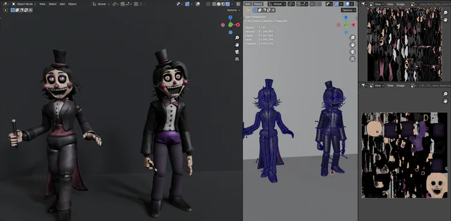
Task: Toggle camera view in the left viewport
Action: (x=237, y=52)
